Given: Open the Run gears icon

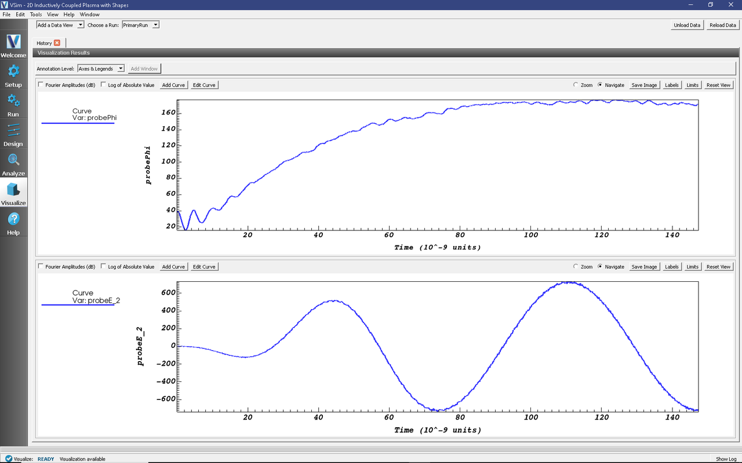Looking at the screenshot, I should 13,101.
